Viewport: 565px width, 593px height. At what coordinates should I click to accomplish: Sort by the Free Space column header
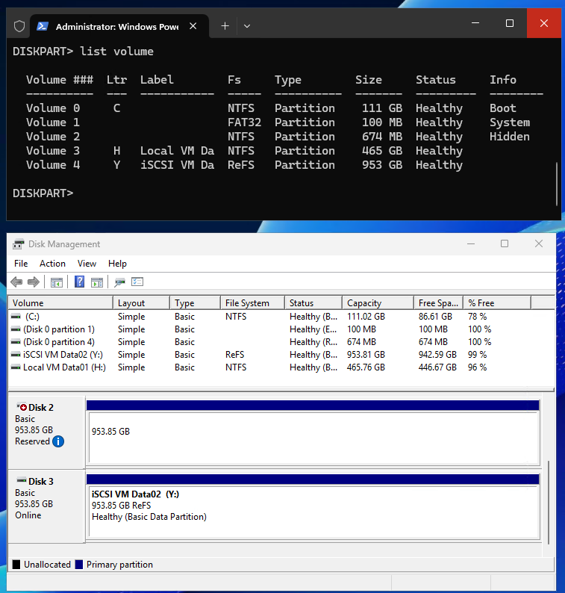click(x=438, y=303)
